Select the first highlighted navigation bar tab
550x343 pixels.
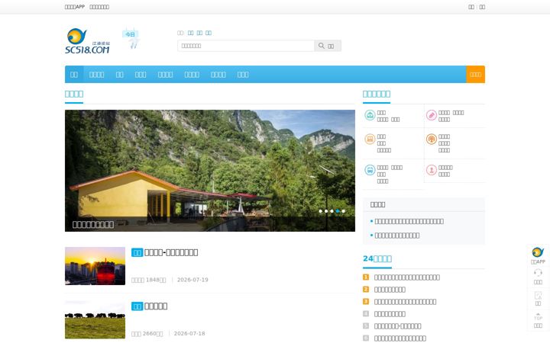click(x=74, y=74)
